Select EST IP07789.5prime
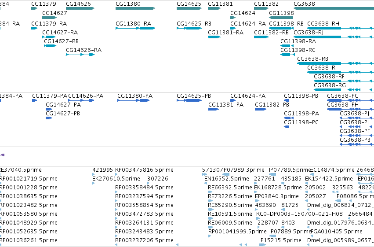Viewport: 374px width, 247px height. coord(272,174)
